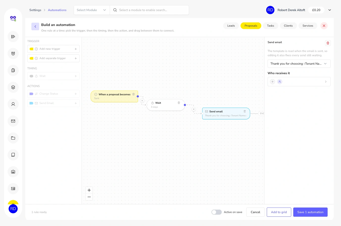Go to Settings in the breadcrumb
The height and width of the screenshot is (226, 341).
(35, 10)
